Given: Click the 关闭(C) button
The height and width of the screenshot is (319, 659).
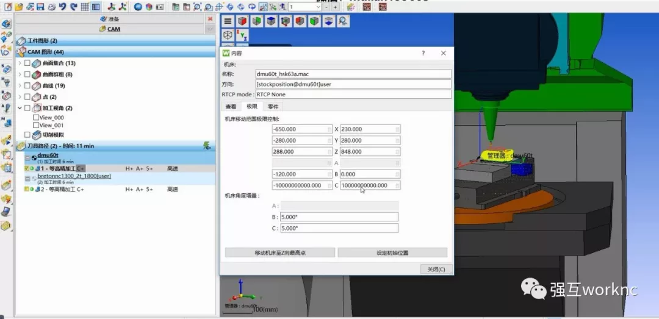Looking at the screenshot, I should [x=436, y=270].
